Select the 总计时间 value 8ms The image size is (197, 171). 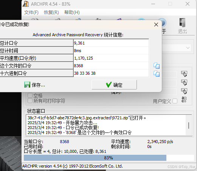[x=111, y=51]
